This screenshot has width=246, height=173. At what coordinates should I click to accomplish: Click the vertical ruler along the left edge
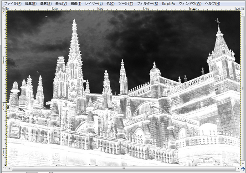[x=4, y=88]
